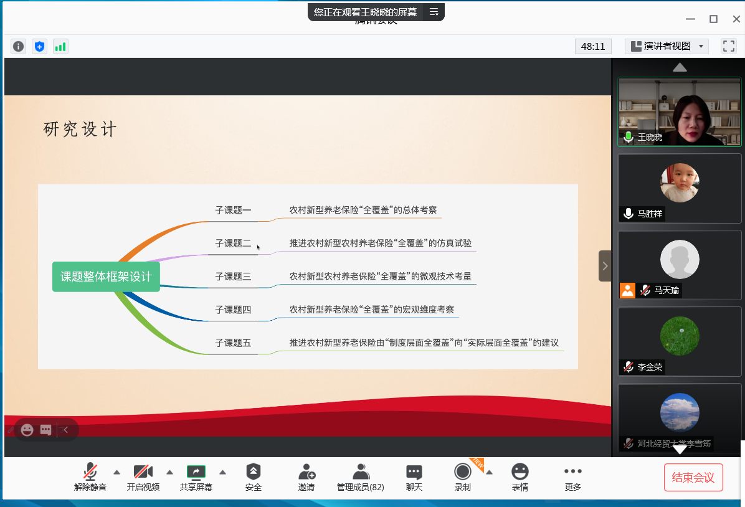Open the speaker view (演讲者视图) dropdown

667,46
